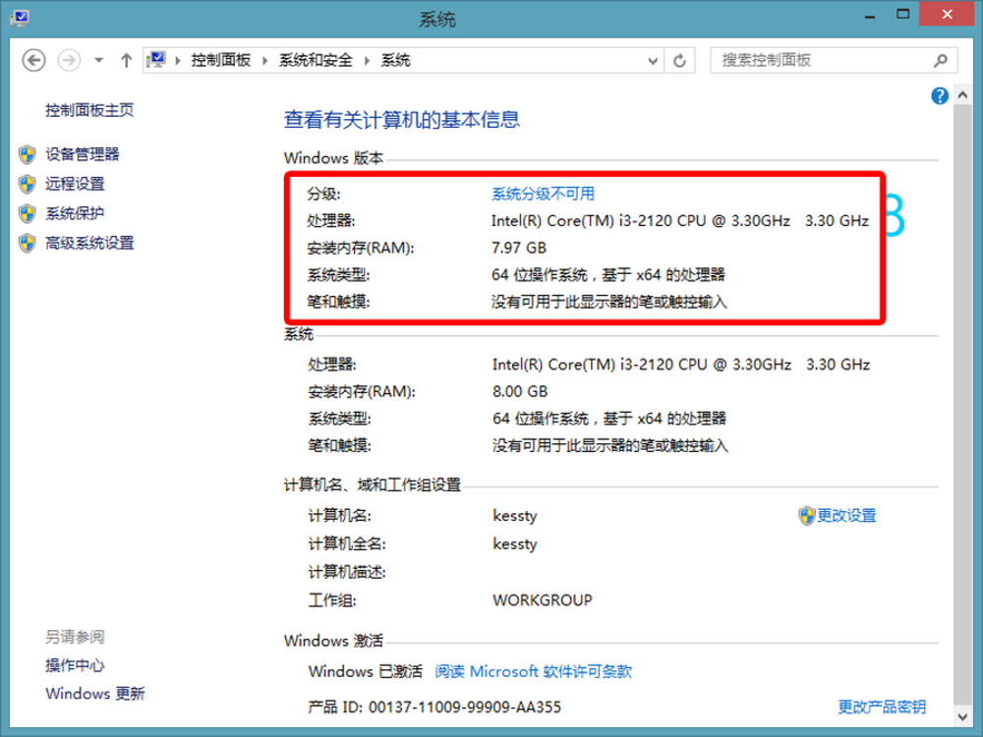Click the Windows 已激活 status text
Image resolution: width=983 pixels, height=737 pixels.
[366, 672]
